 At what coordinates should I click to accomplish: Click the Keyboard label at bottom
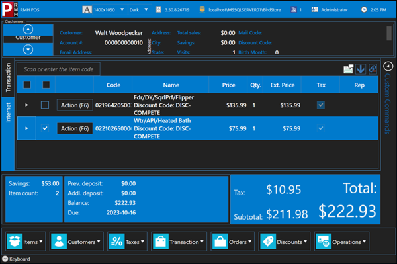point(19,259)
